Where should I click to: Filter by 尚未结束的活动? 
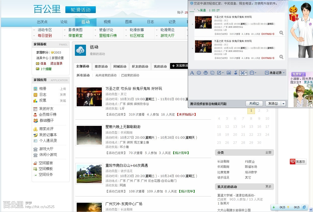pyautogui.click(x=106, y=75)
